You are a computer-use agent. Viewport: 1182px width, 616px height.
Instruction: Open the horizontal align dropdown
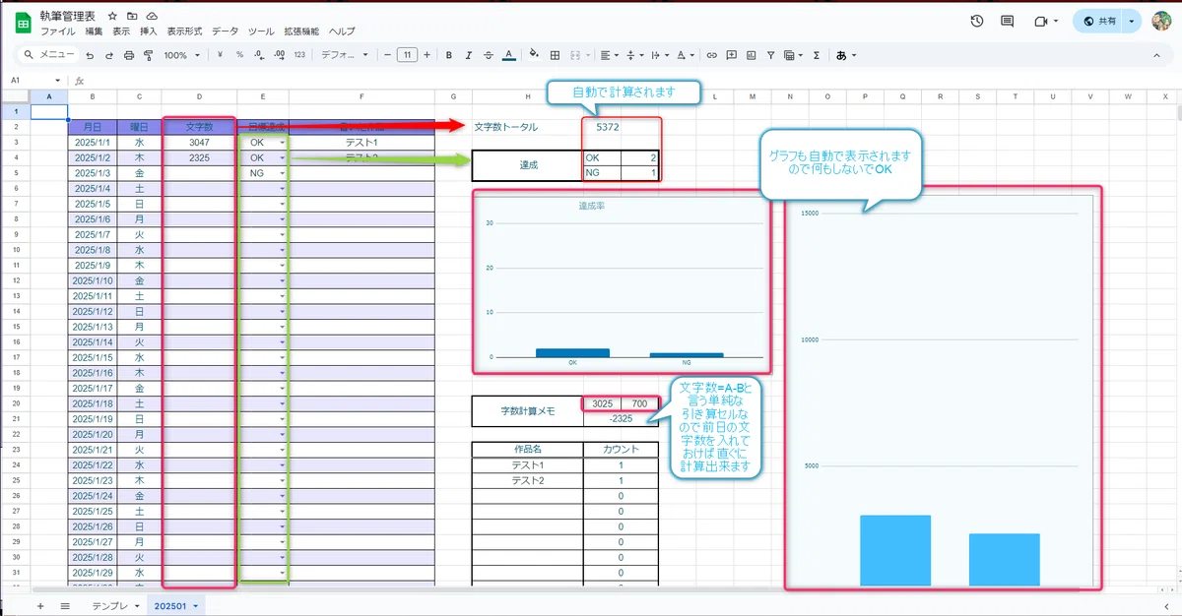(x=608, y=55)
